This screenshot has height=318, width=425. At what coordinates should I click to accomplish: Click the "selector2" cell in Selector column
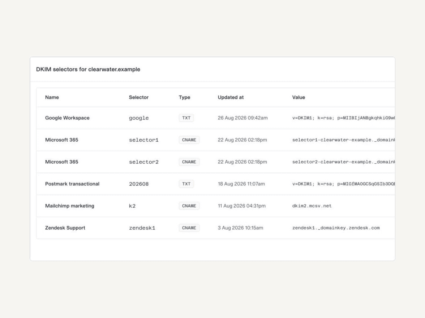[144, 162]
